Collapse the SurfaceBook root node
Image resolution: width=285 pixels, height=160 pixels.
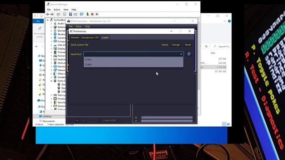[48, 20]
